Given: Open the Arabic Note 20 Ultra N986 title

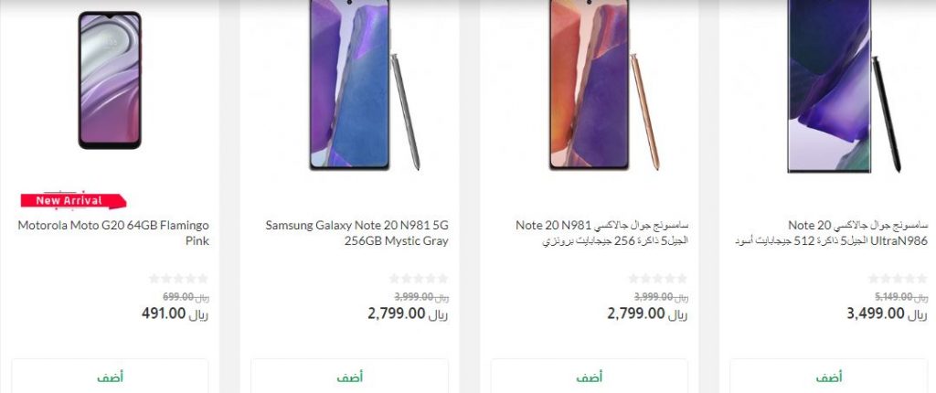Looking at the screenshot, I should click(832, 233).
